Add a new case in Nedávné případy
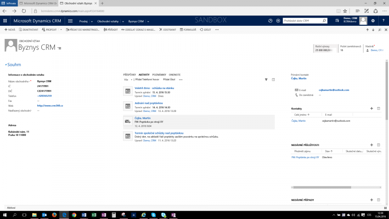The height and width of the screenshot is (219, 389). (x=371, y=200)
